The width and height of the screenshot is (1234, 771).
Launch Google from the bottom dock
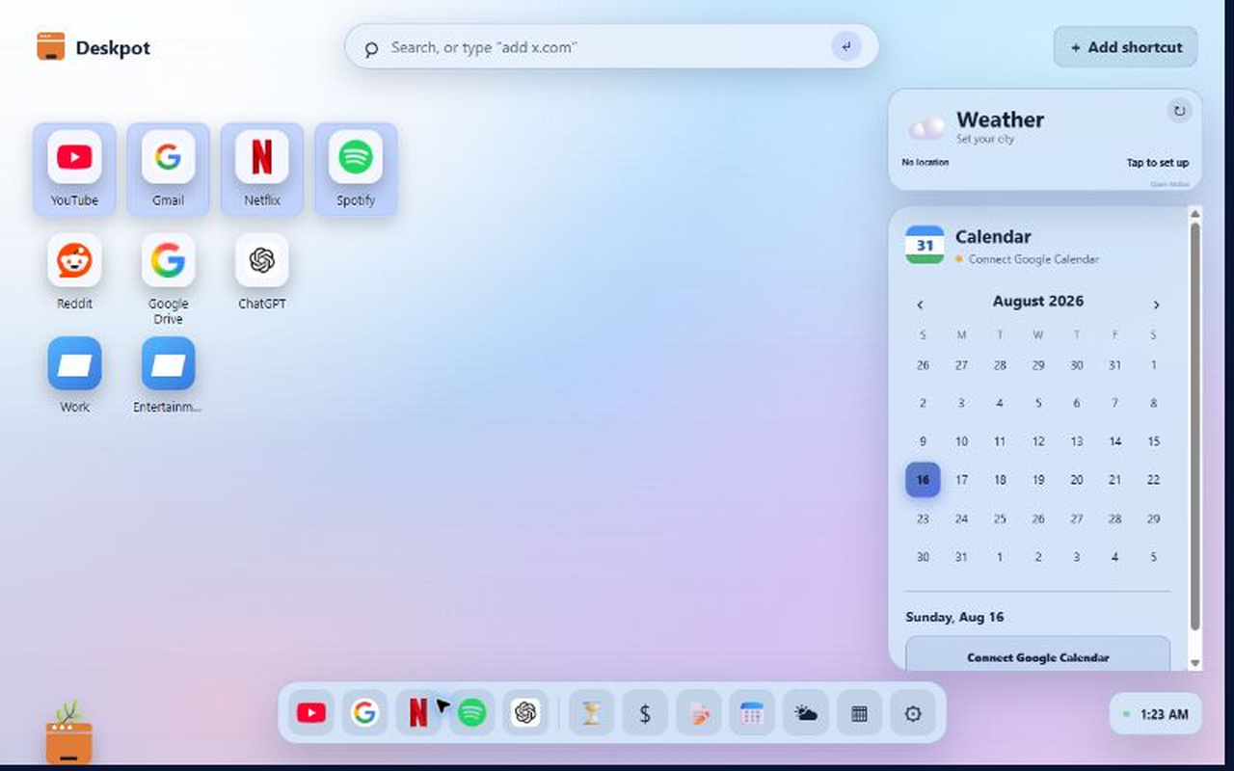364,713
